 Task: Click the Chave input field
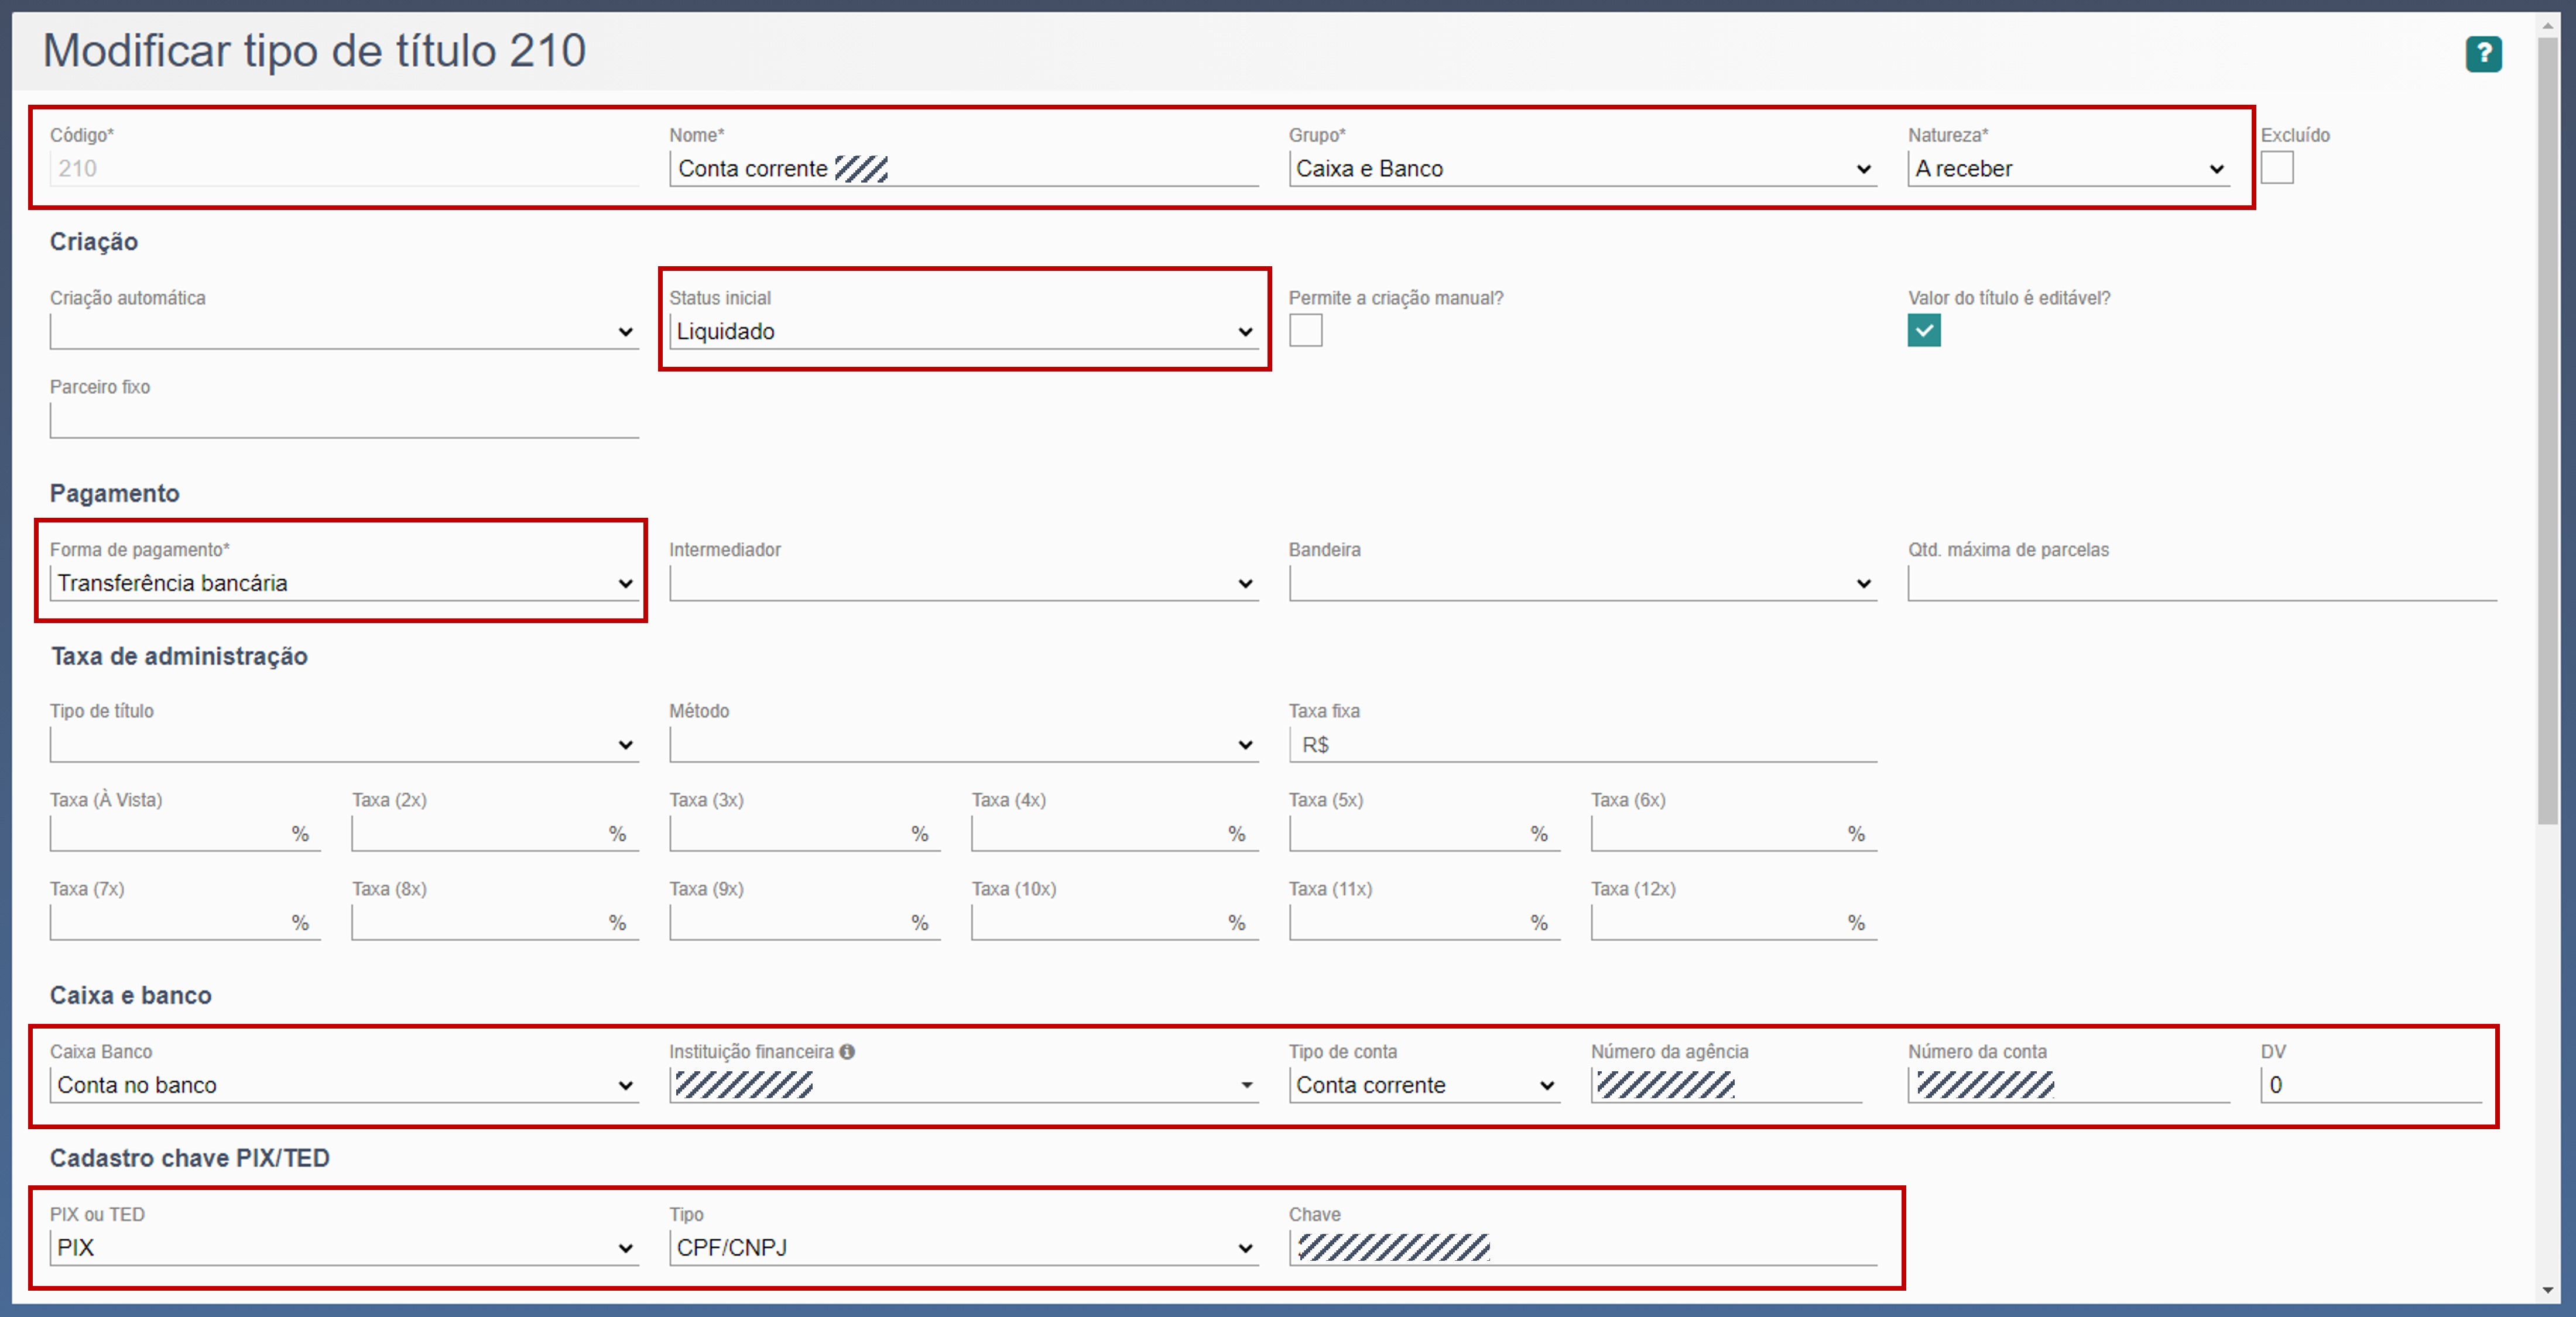coord(1680,1248)
